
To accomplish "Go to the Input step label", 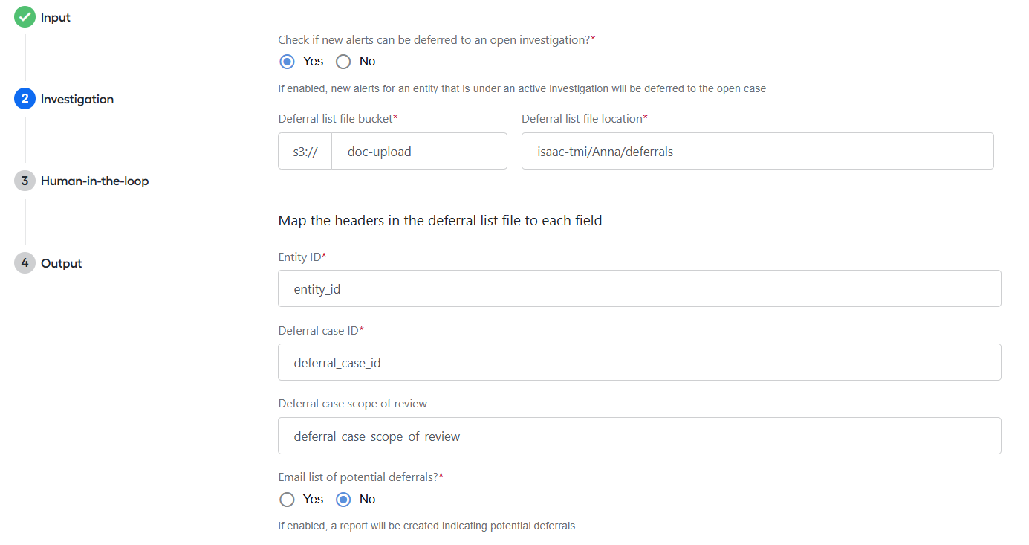I will pos(56,17).
